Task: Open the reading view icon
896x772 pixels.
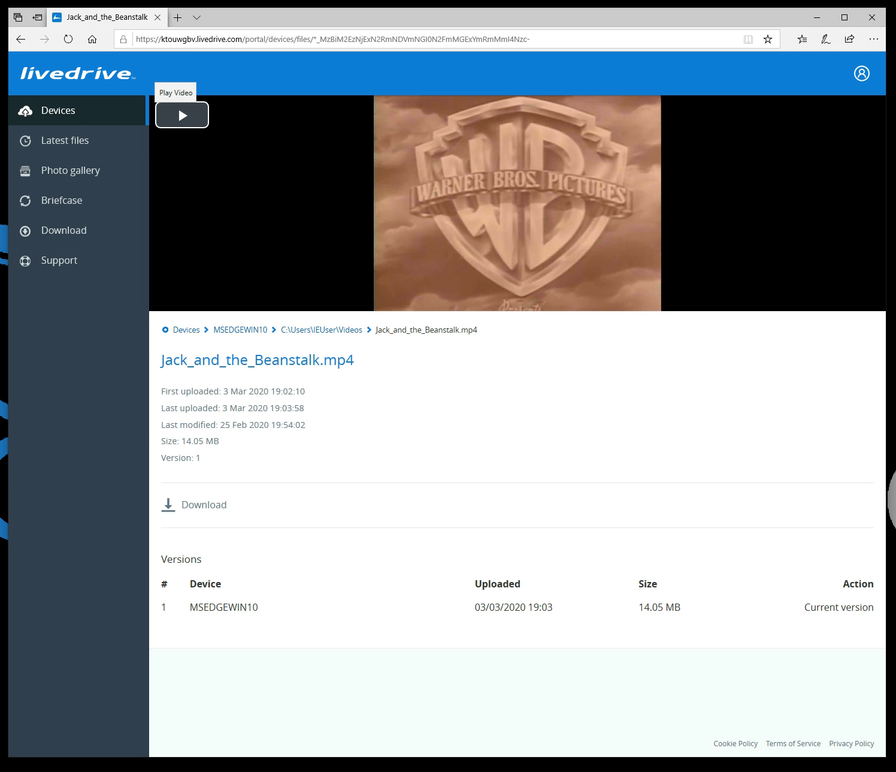Action: point(748,39)
